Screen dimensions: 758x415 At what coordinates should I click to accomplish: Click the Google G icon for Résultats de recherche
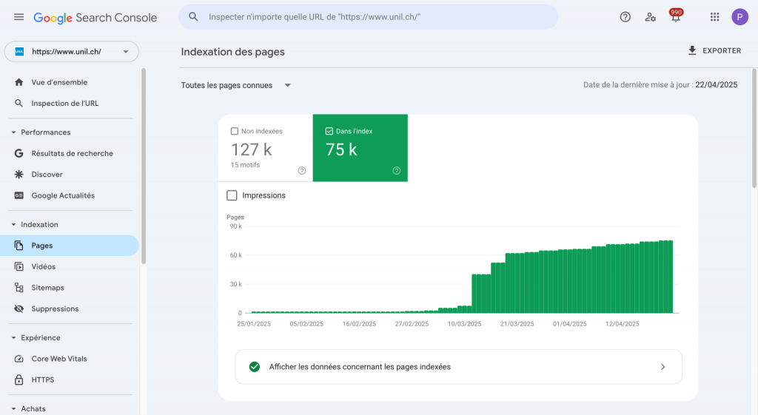[x=19, y=153]
